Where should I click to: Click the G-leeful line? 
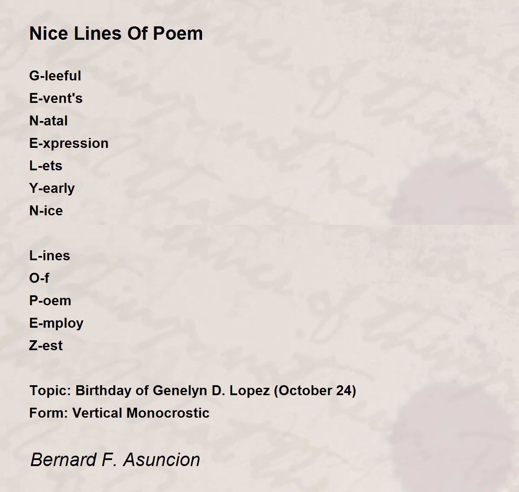click(55, 76)
